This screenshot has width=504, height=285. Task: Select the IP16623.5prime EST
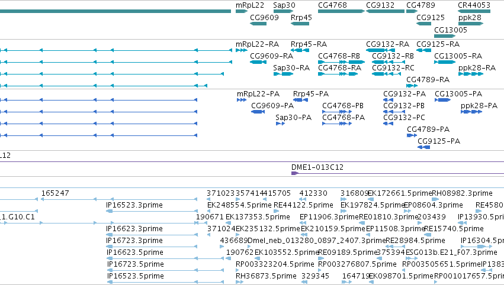pos(165,258)
